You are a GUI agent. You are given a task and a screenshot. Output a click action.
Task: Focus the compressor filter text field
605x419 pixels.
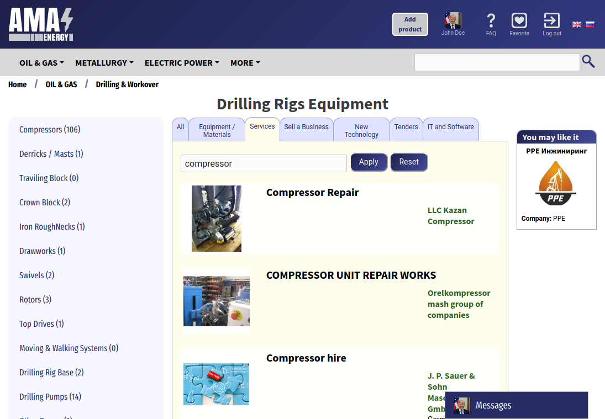[264, 163]
